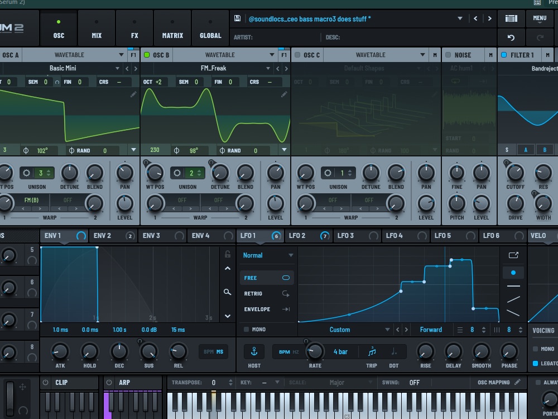Enable triplet TRIP note icon
The width and height of the screenshot is (558, 419).
(x=372, y=351)
